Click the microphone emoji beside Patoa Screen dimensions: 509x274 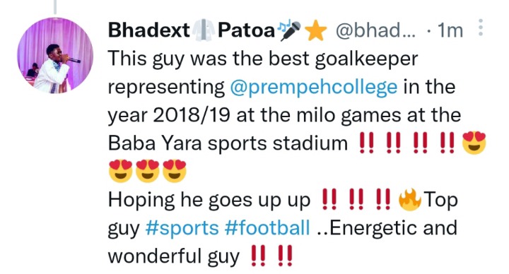pyautogui.click(x=290, y=31)
